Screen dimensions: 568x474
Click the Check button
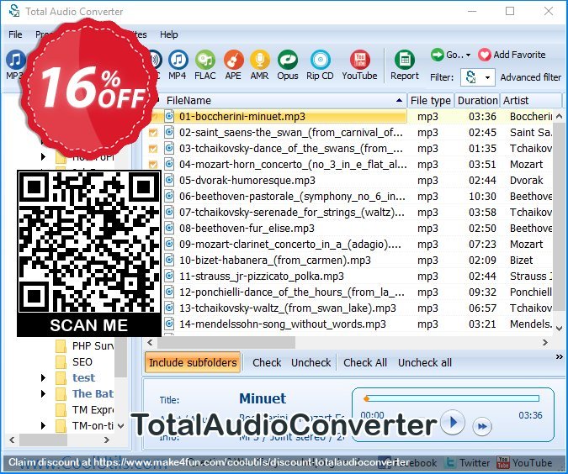click(x=267, y=362)
